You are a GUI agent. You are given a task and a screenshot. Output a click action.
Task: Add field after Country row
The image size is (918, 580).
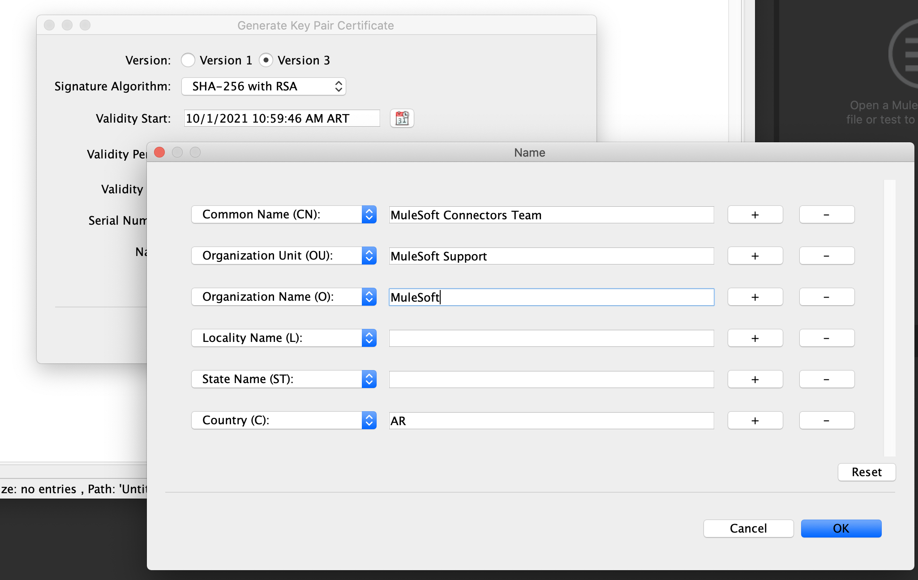(755, 421)
